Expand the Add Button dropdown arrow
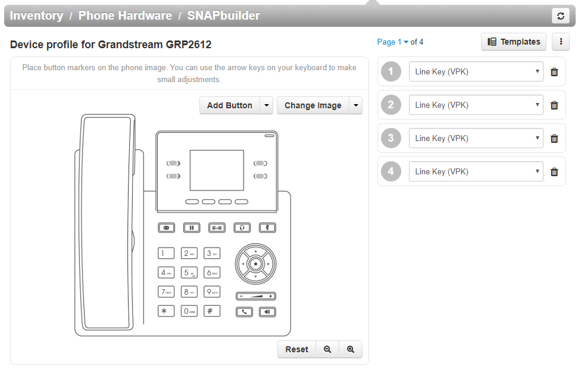581x385 pixels. (x=267, y=105)
